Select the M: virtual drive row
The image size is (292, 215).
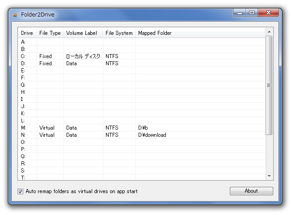pos(142,128)
